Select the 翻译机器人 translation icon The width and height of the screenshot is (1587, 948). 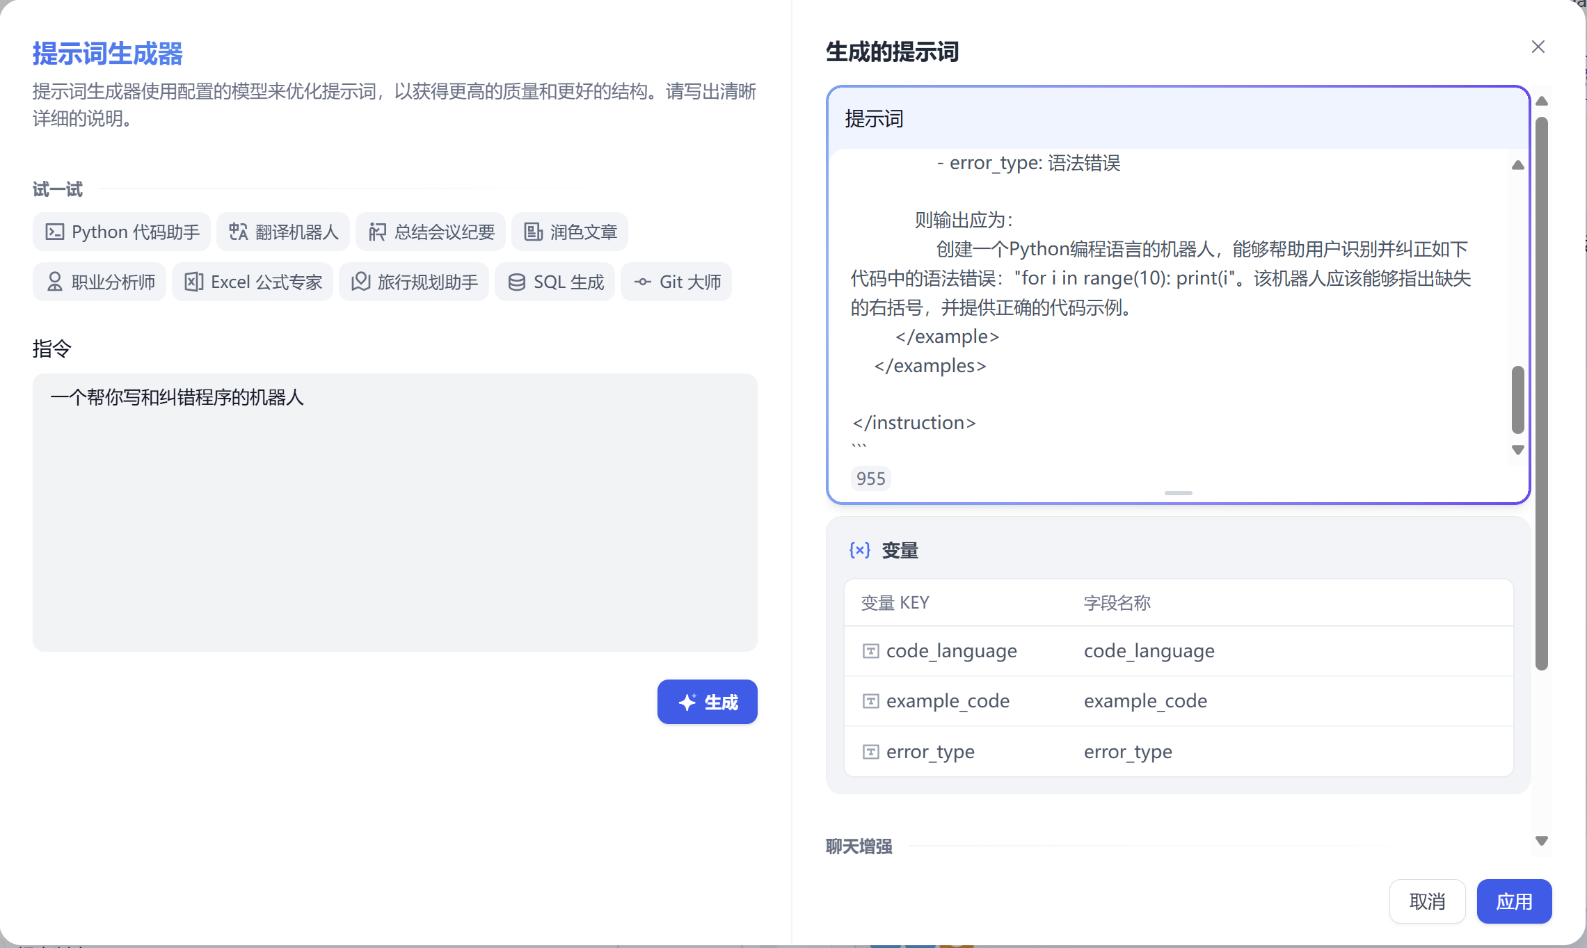[237, 232]
